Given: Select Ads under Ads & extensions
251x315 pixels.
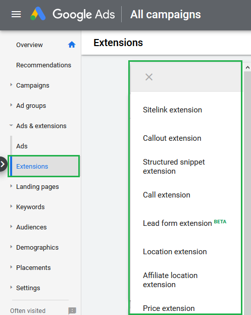Looking at the screenshot, I should tap(22, 146).
